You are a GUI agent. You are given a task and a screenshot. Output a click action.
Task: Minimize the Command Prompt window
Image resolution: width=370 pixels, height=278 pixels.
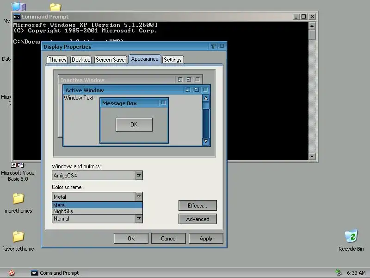point(296,17)
